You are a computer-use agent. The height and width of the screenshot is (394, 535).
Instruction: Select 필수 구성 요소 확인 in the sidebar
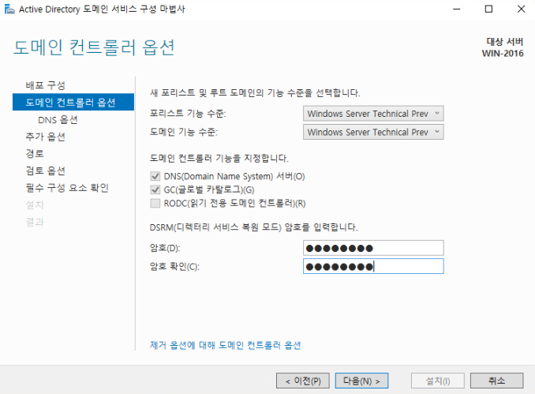click(x=67, y=188)
